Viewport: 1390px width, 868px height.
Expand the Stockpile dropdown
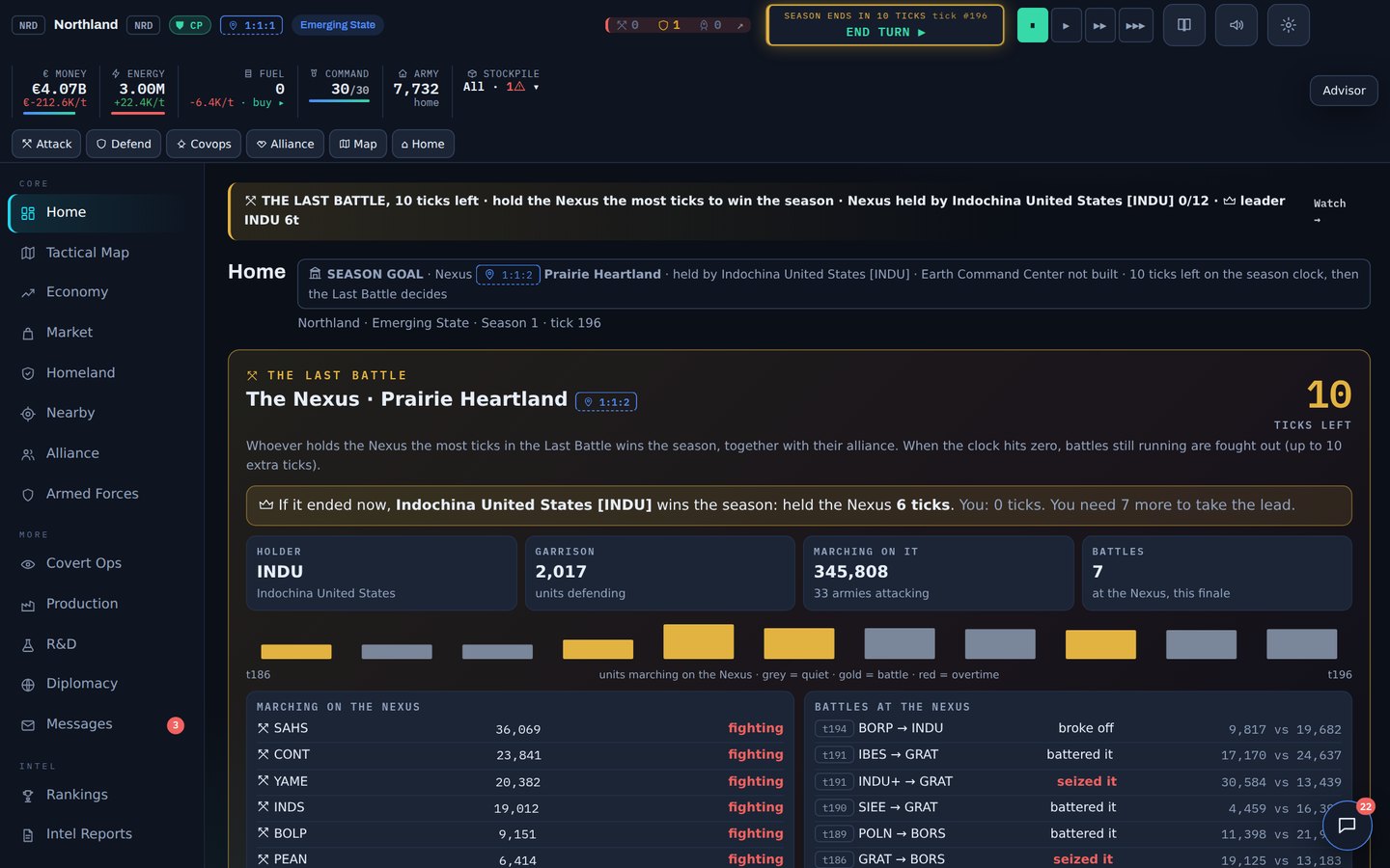pos(501,87)
